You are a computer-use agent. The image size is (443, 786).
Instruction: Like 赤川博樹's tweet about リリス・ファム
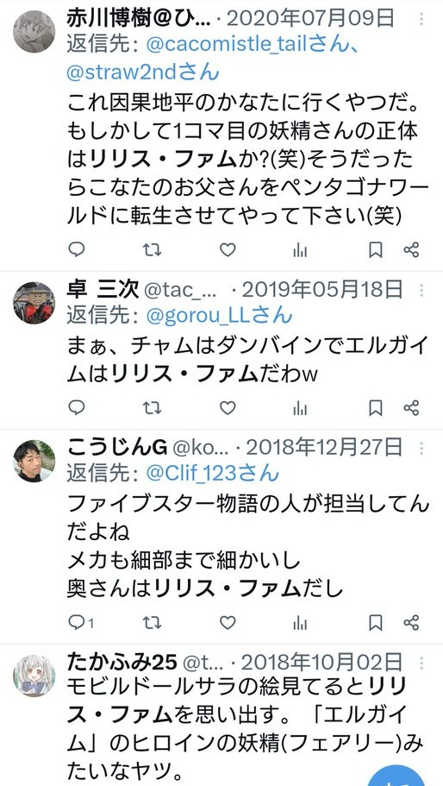click(x=228, y=249)
